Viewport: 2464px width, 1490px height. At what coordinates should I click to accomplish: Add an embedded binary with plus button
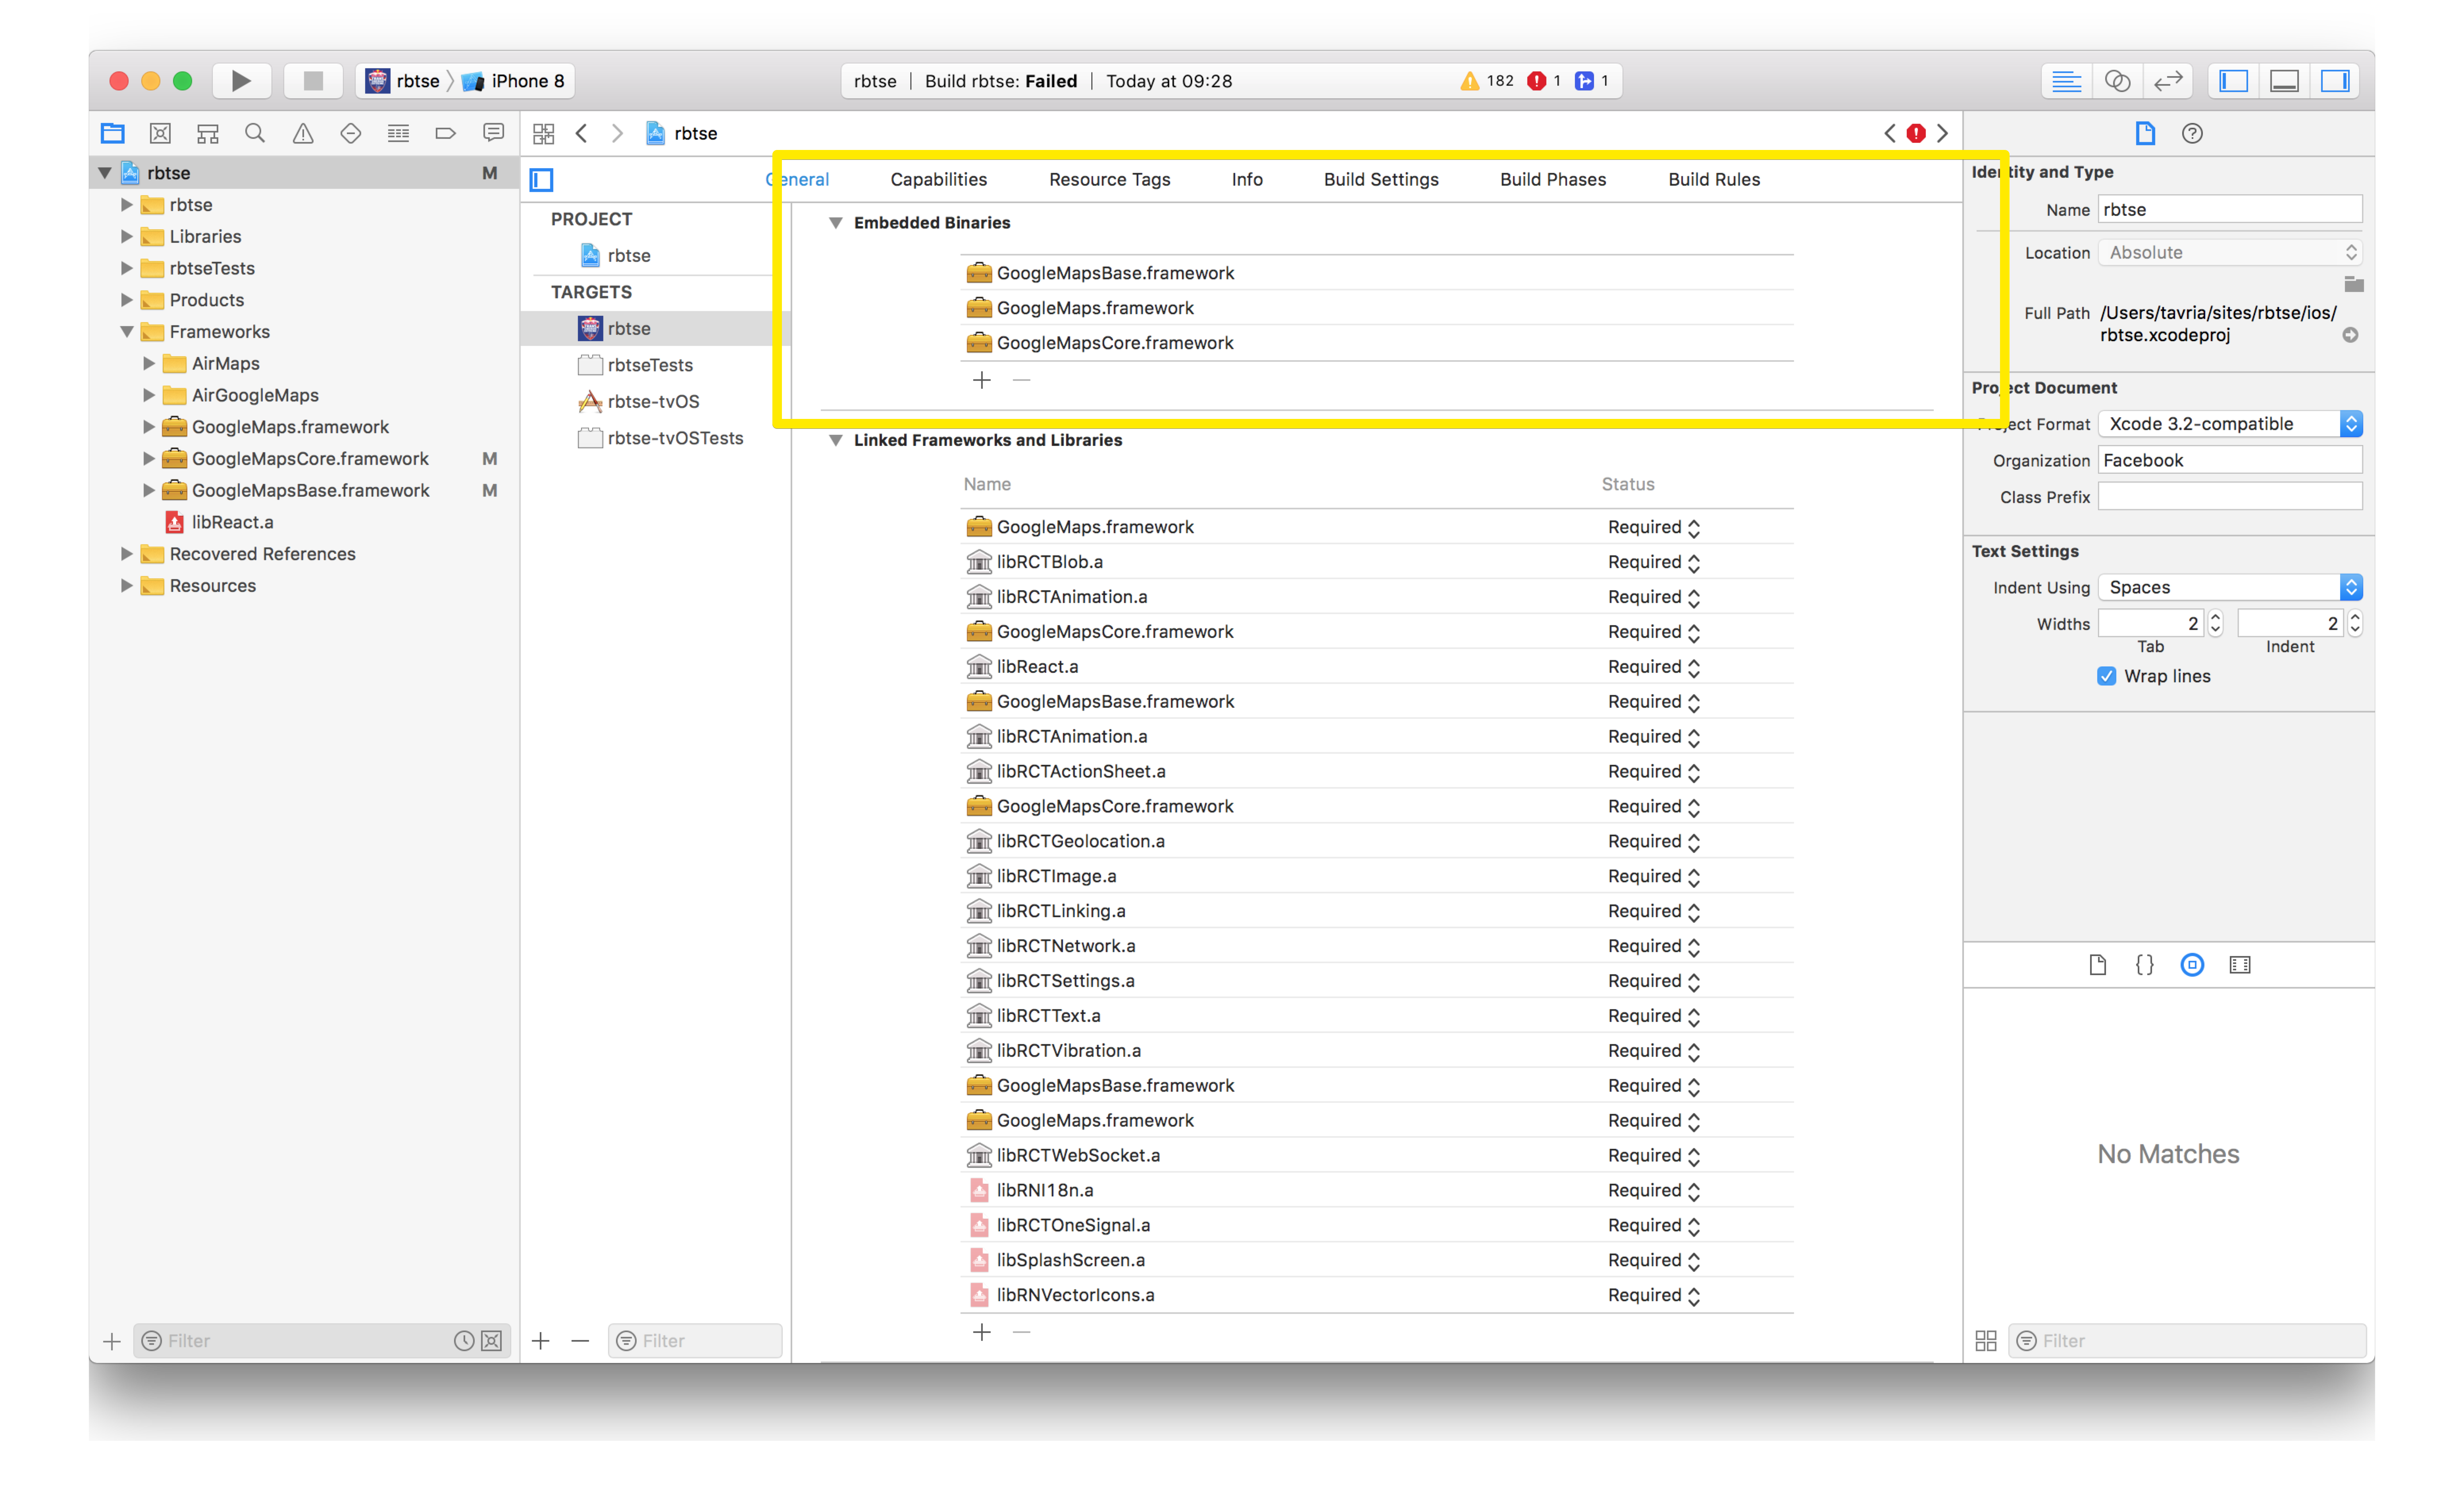(x=981, y=380)
